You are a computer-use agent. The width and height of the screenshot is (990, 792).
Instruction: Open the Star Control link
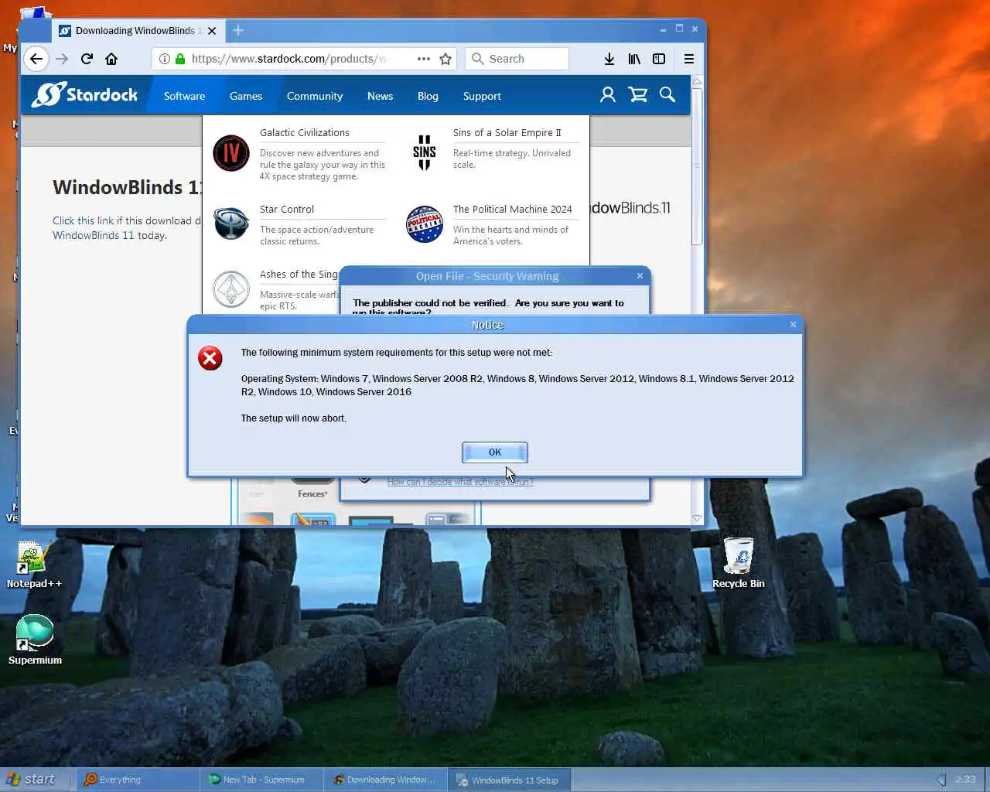(287, 210)
